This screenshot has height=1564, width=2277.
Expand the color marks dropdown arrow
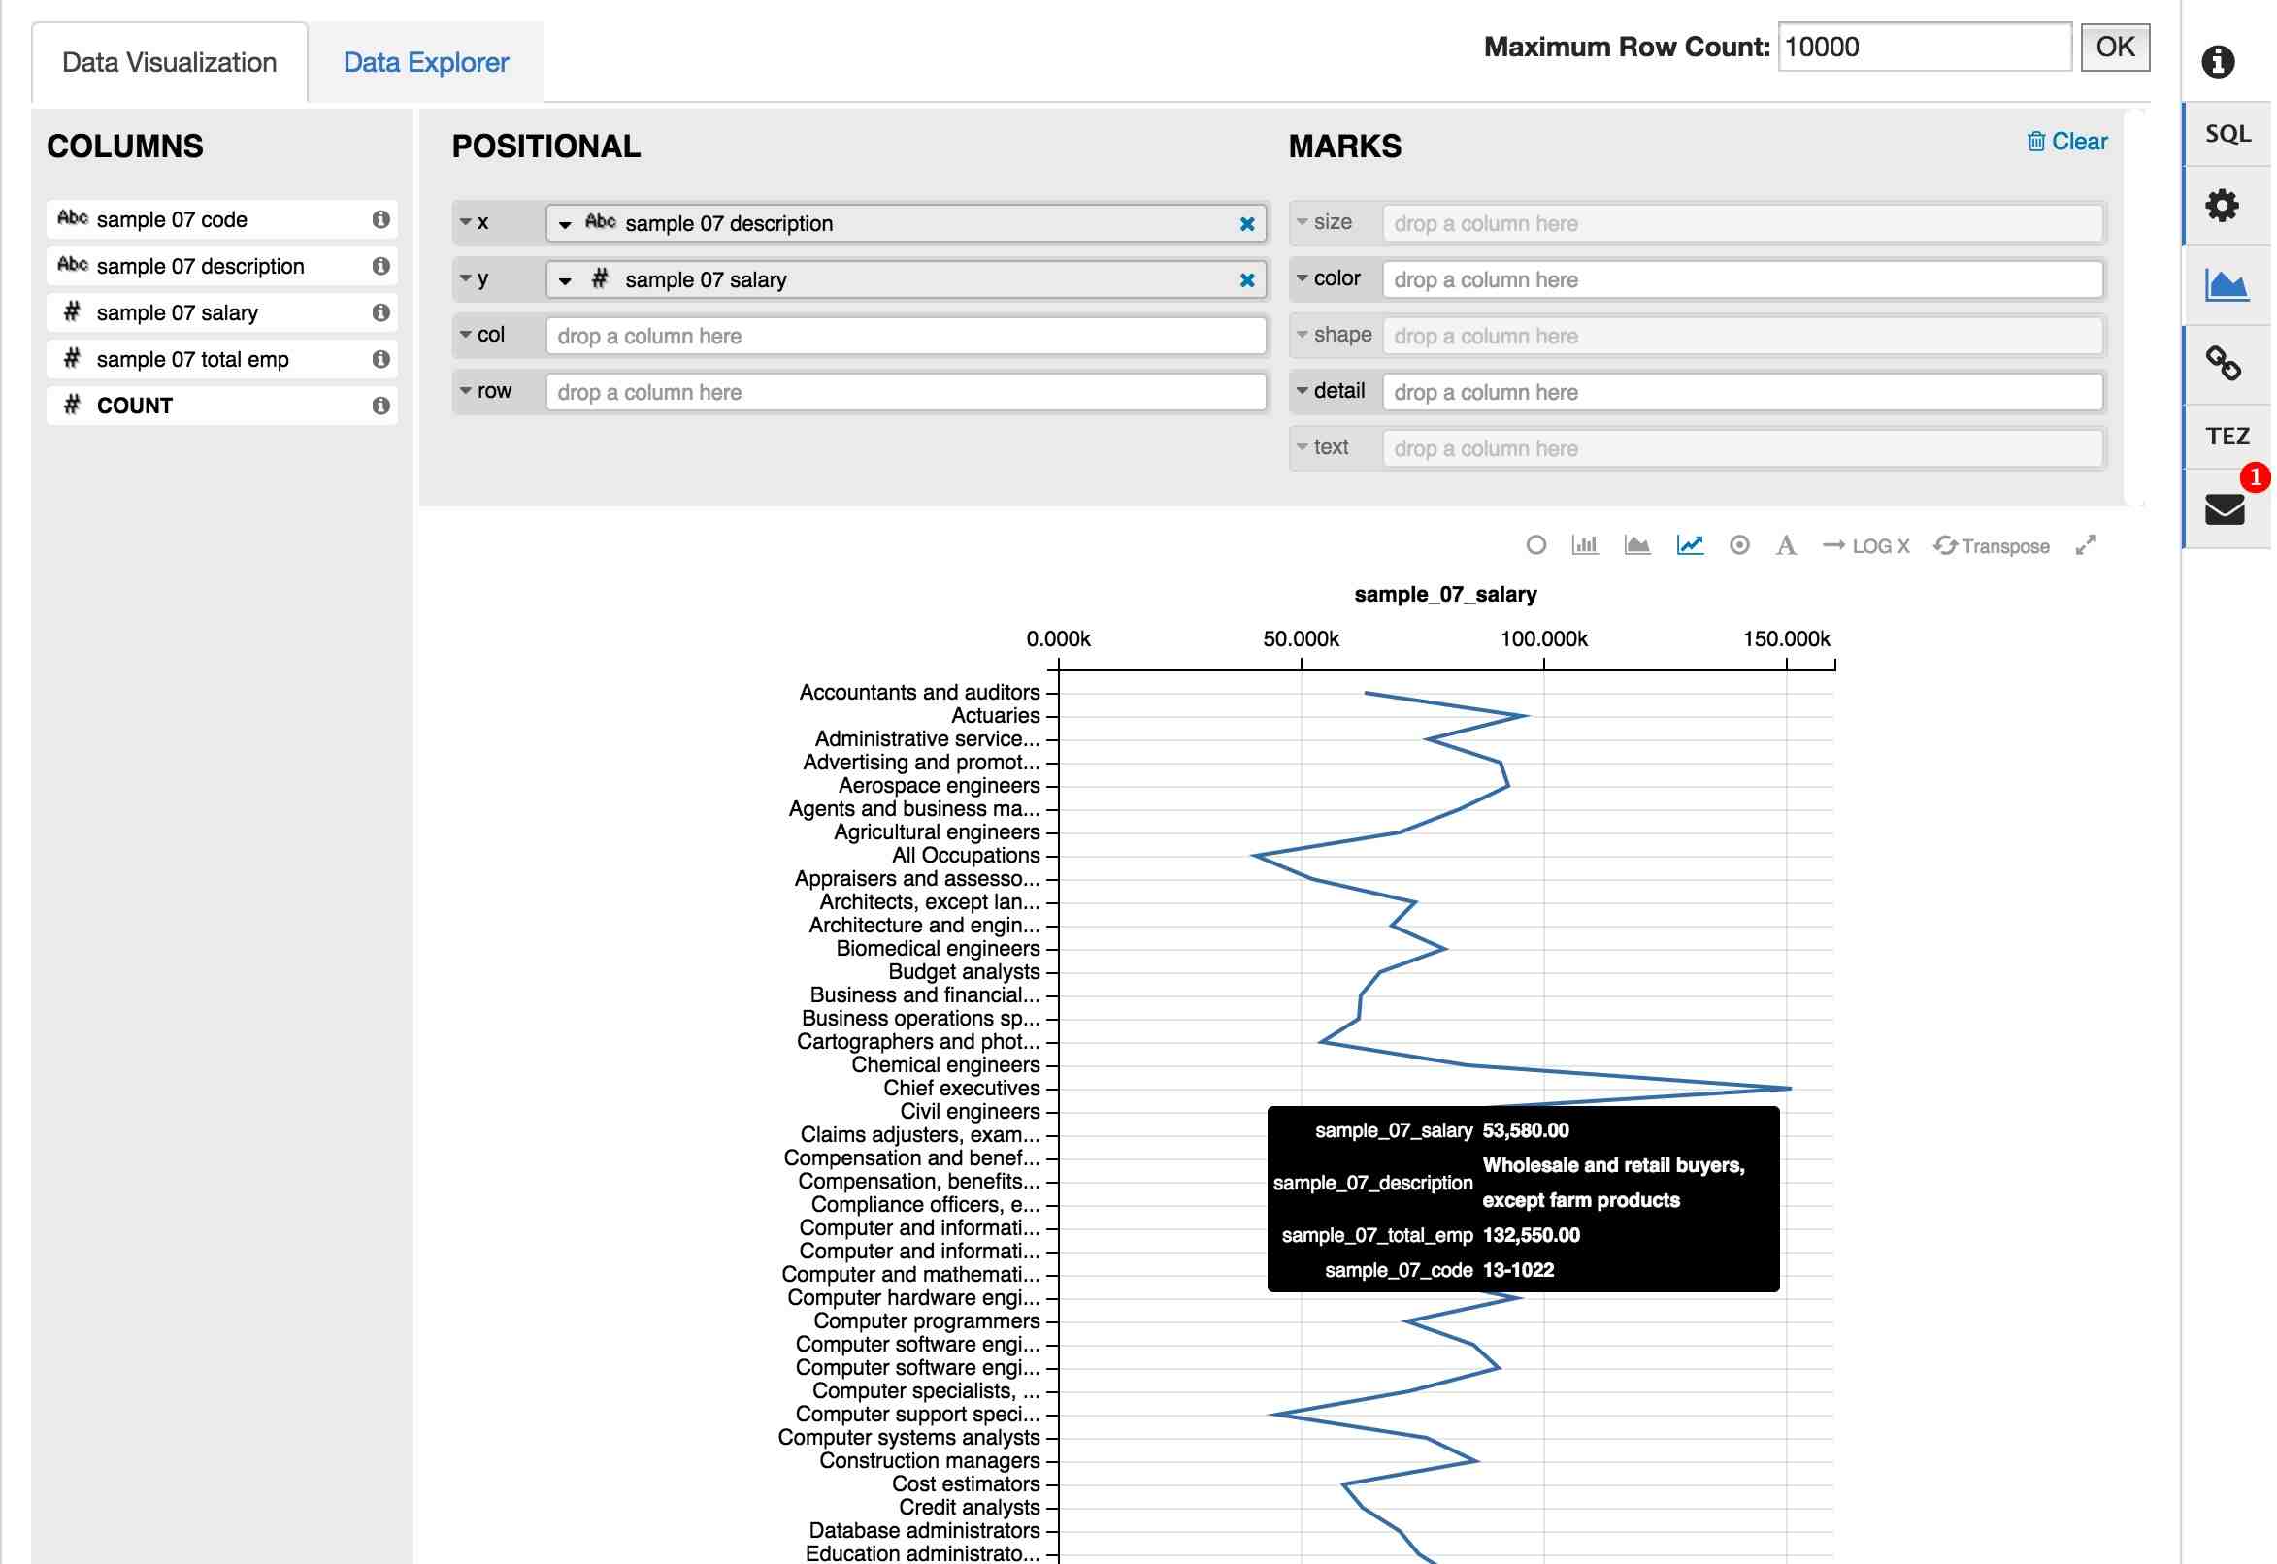point(1304,278)
